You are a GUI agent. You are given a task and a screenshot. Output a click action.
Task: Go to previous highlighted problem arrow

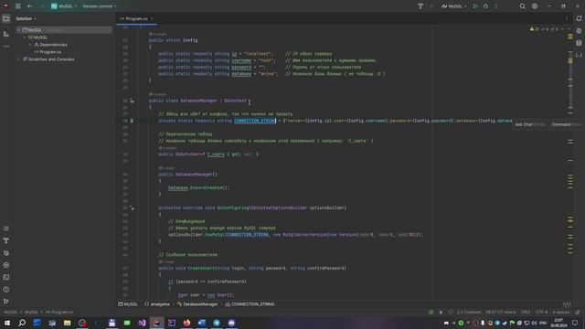point(563,29)
